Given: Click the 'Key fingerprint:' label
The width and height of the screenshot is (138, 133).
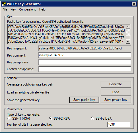Looking at the screenshot, I should pos(17,48).
